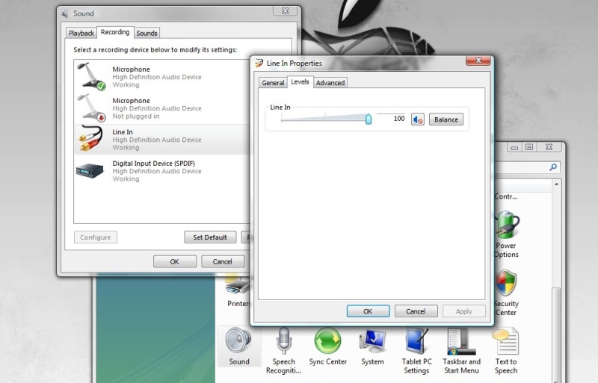Switch to the Playback tab
Viewport: 598px width, 383px height.
point(81,33)
